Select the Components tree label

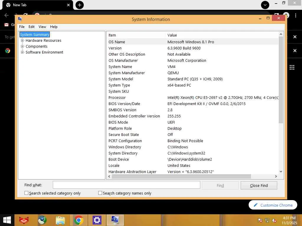click(x=36, y=46)
